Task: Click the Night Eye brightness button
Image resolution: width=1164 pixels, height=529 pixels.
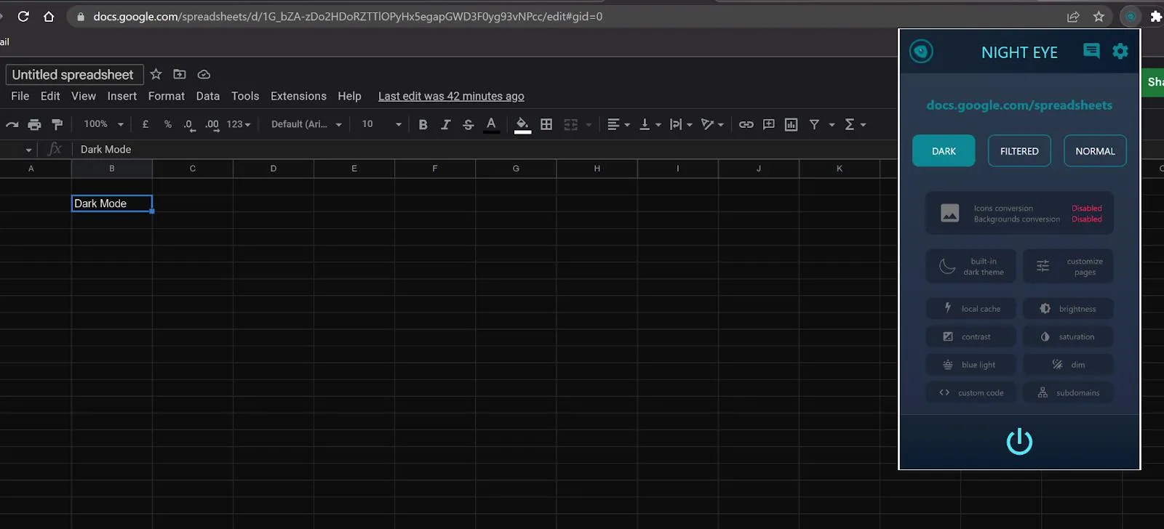Action: [x=1068, y=309]
